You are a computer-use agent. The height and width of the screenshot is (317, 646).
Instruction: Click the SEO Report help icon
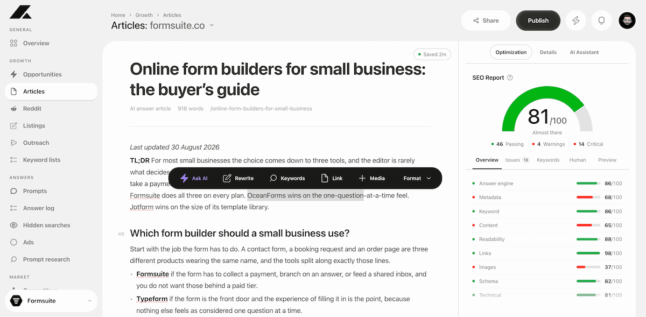510,78
